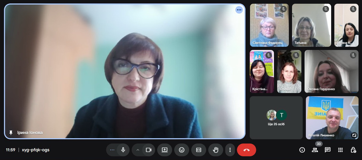Open audio settings dots beside microphone

click(x=112, y=150)
